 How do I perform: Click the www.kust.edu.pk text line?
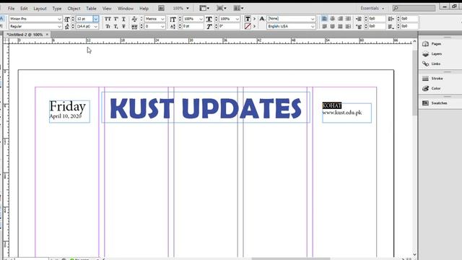(x=342, y=113)
